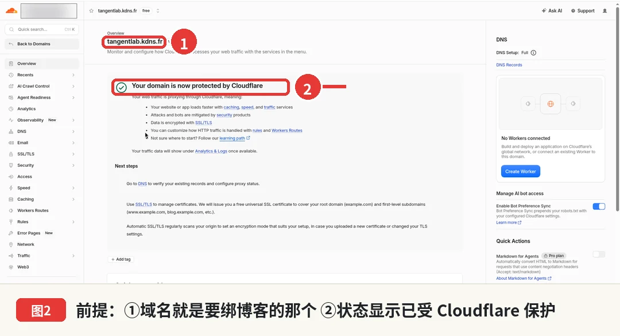Expand the DNS sidebar chevron
Viewport: 620px width, 336px height.
click(x=73, y=131)
